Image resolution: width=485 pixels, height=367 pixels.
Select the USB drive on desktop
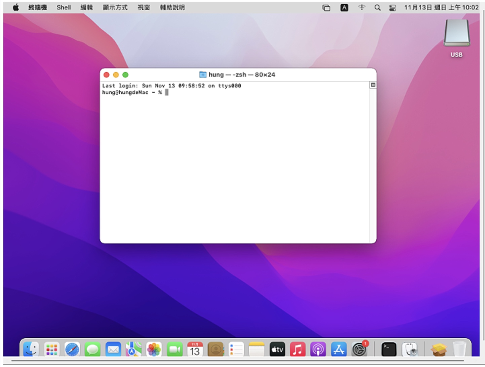(x=456, y=38)
